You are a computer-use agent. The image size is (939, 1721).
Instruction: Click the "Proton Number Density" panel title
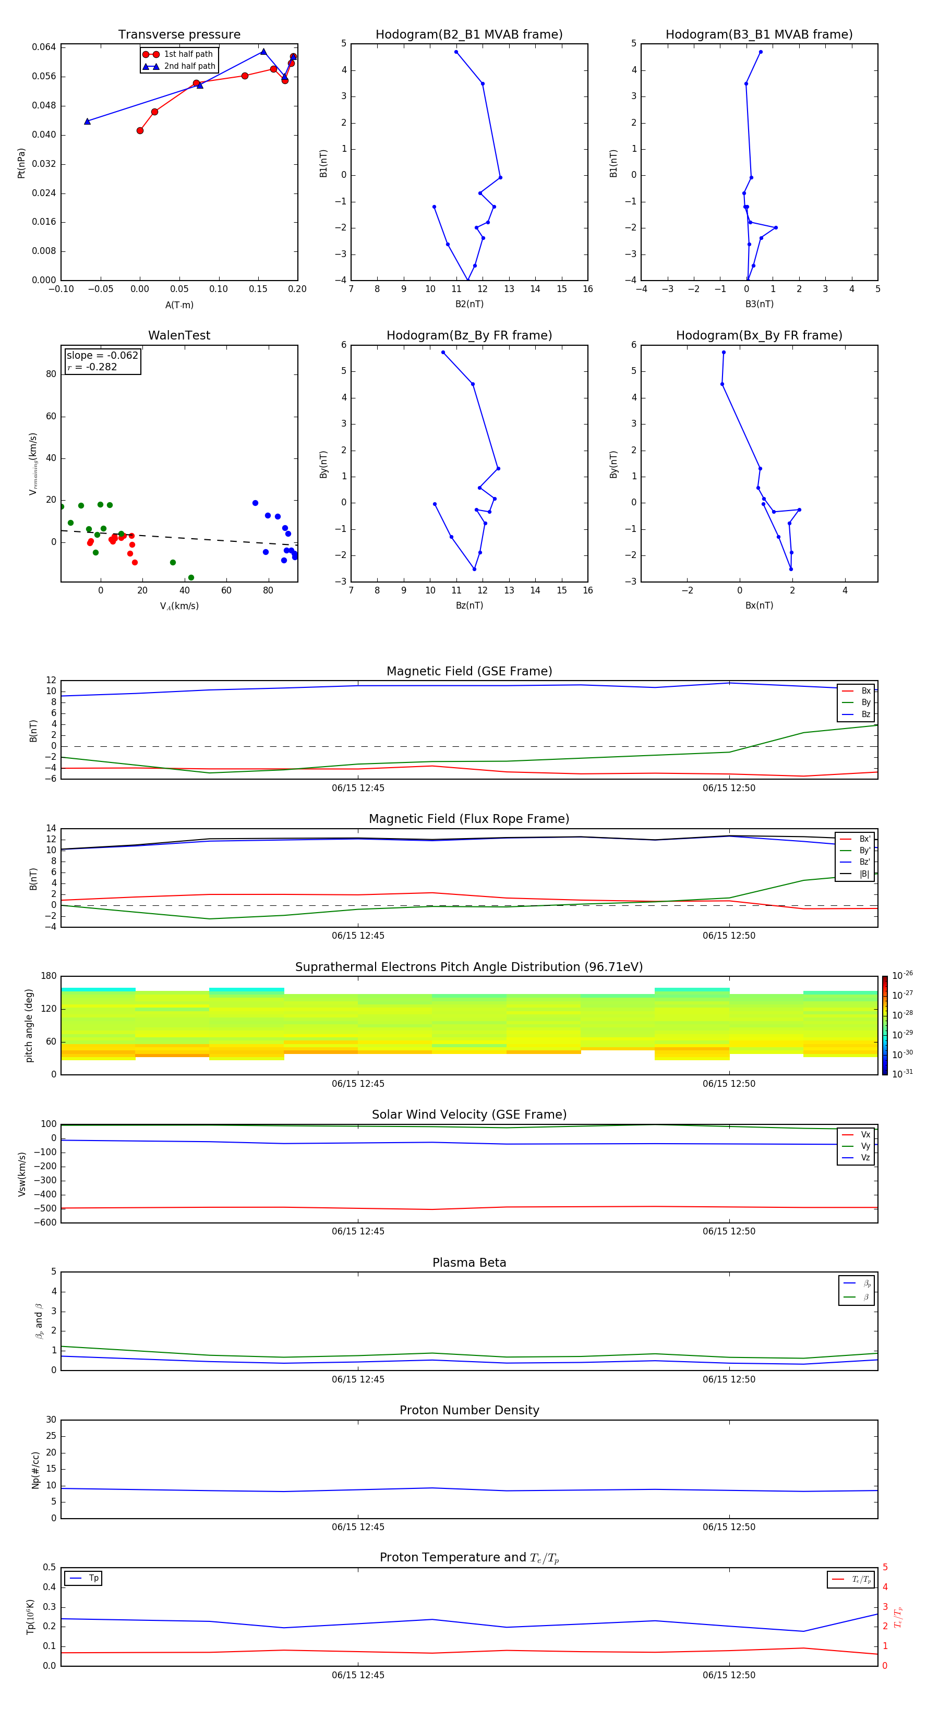coord(469,1410)
